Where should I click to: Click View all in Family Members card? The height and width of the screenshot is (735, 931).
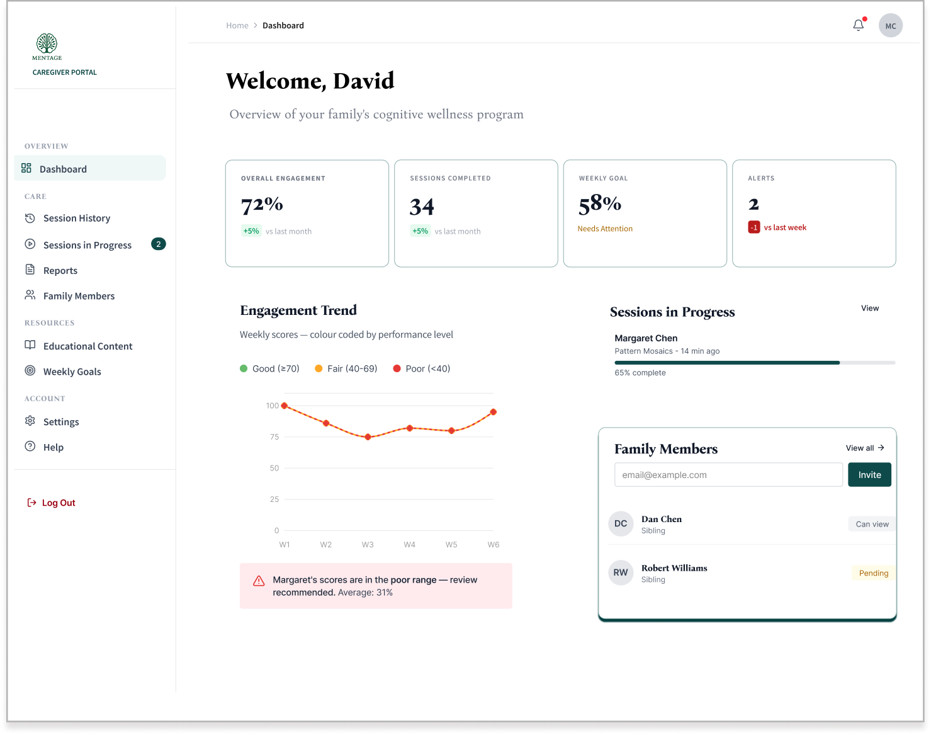[x=860, y=448]
